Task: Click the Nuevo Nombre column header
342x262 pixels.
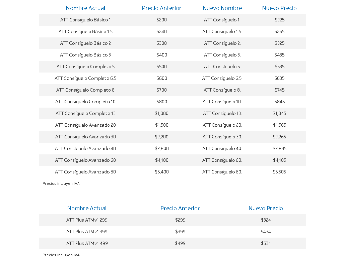Action: pos(222,8)
